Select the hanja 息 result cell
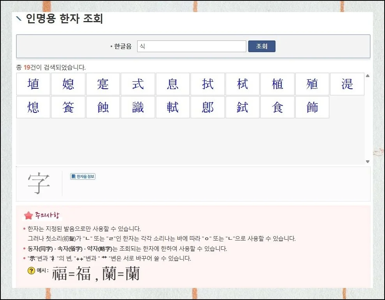Image resolution: width=385 pixels, height=300 pixels. [173, 84]
